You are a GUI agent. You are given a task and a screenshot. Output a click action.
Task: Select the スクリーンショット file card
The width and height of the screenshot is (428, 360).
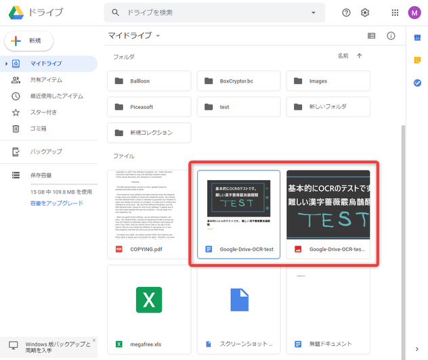click(238, 309)
